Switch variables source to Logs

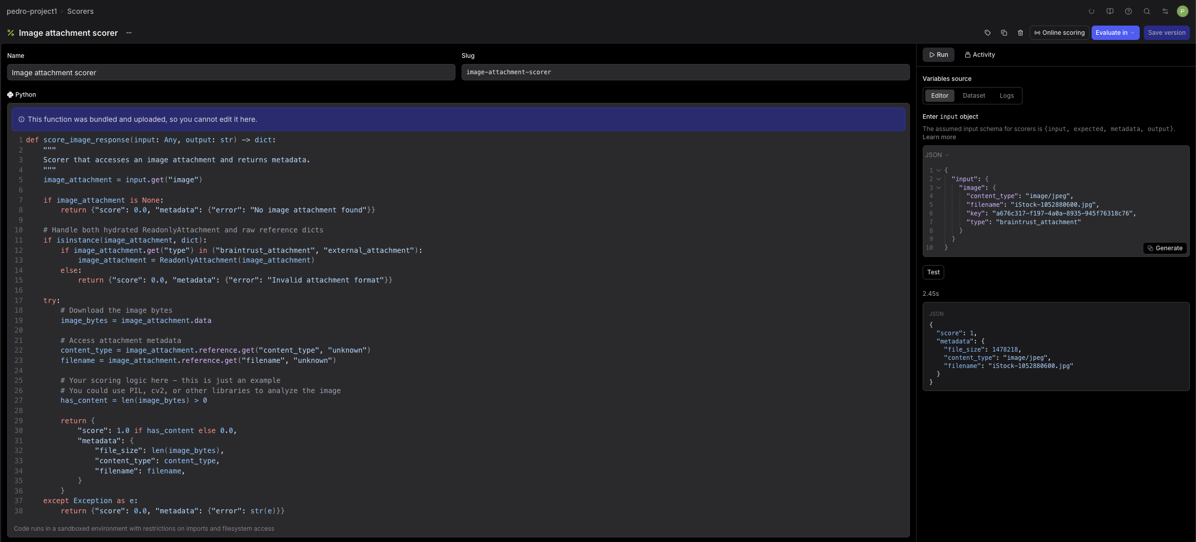(1006, 96)
